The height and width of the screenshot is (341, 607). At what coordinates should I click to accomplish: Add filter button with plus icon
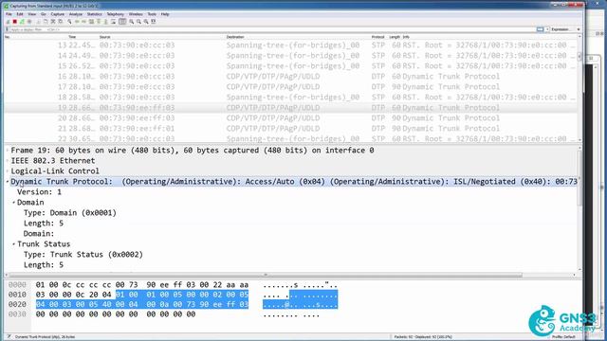click(x=579, y=29)
